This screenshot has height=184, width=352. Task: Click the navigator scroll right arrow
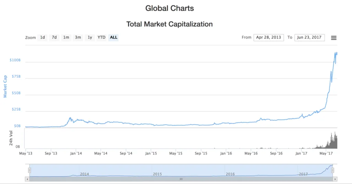point(335,179)
